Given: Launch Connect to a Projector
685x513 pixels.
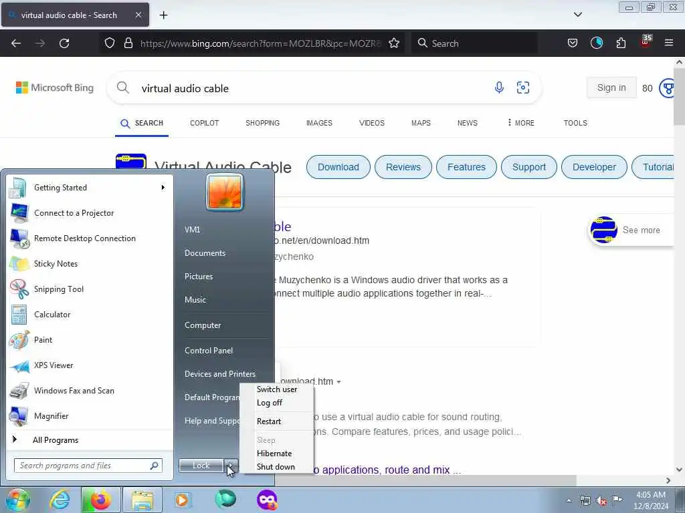Looking at the screenshot, I should 90,213.
